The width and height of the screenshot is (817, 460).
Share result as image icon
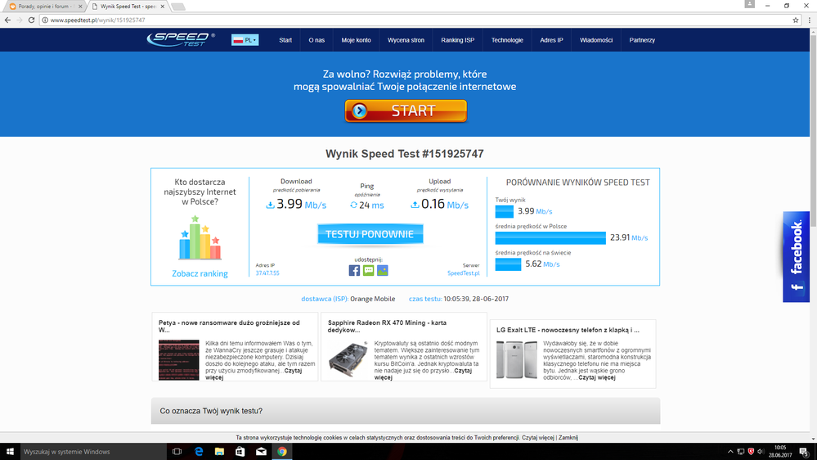pyautogui.click(x=383, y=270)
